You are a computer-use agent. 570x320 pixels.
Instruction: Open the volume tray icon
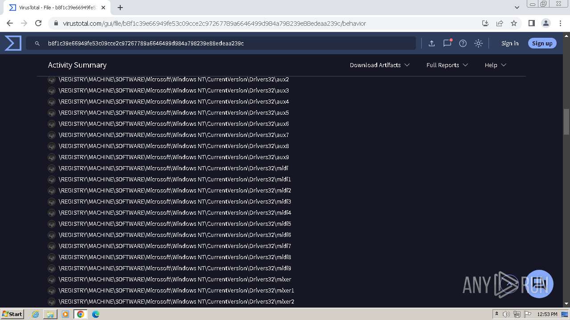(x=506, y=314)
